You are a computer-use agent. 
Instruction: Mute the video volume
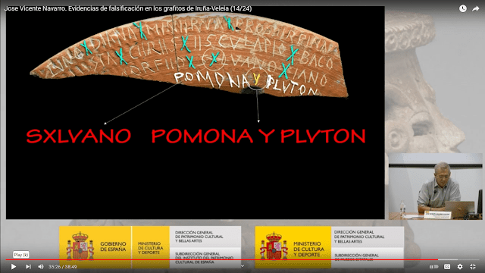pyautogui.click(x=41, y=266)
